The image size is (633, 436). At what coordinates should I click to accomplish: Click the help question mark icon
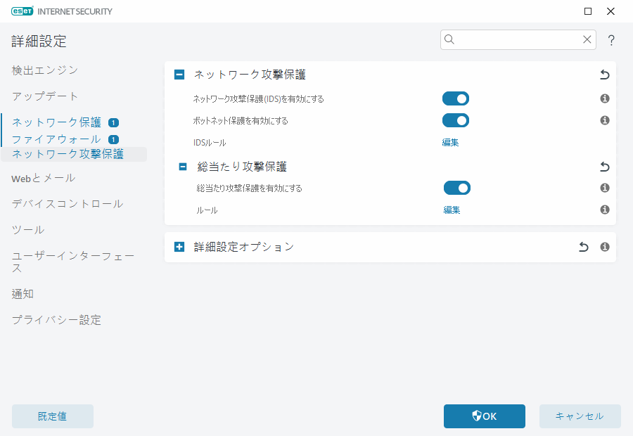pos(611,41)
